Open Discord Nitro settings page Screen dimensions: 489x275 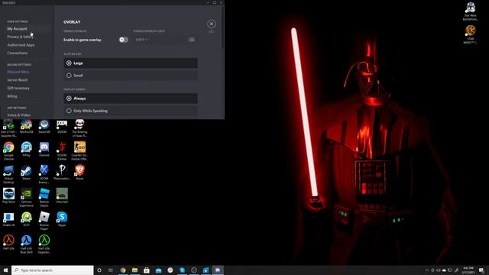18,72
